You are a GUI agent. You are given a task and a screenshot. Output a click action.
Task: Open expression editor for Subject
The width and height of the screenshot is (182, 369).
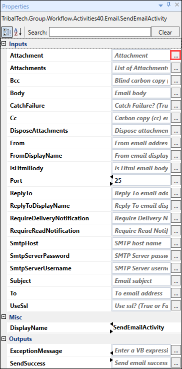(x=175, y=281)
